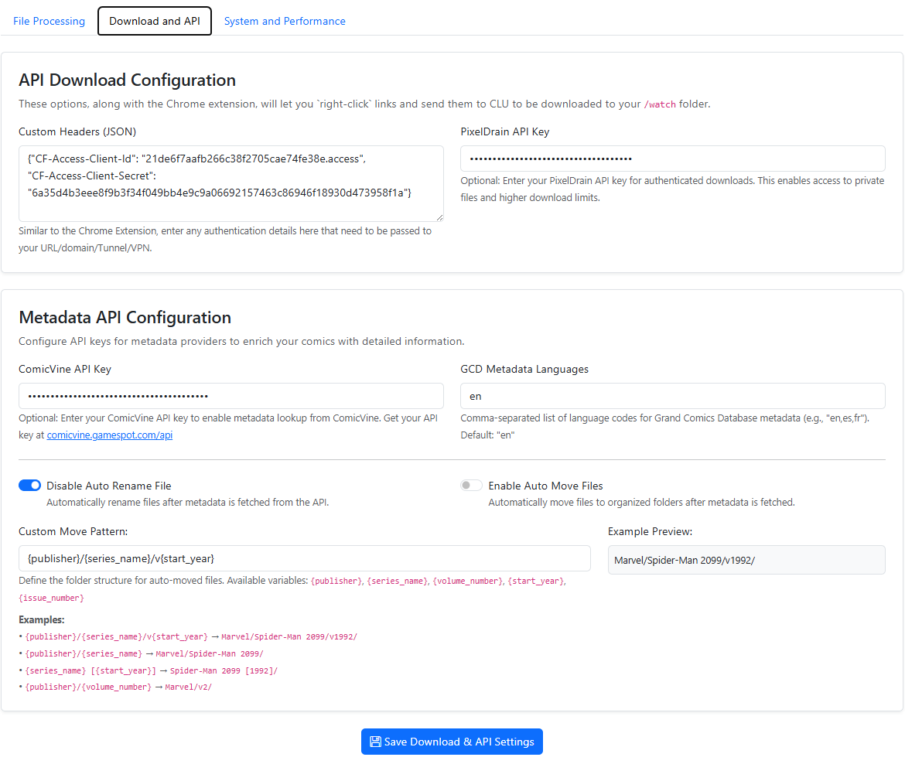The width and height of the screenshot is (905, 764).
Task: Switch to the File Processing tab
Action: (49, 21)
